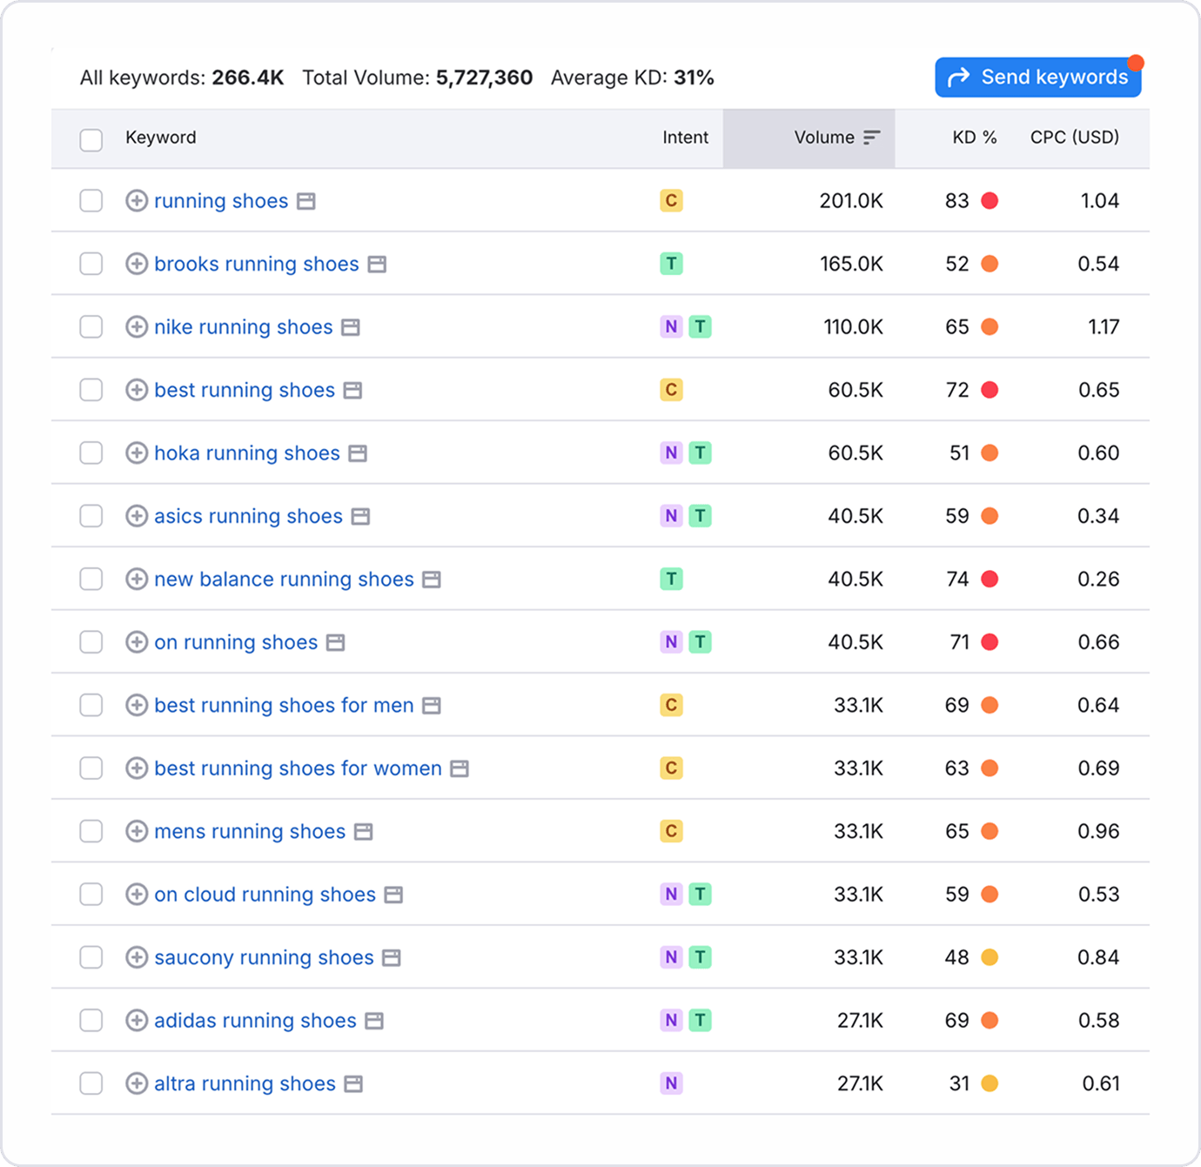1201x1167 pixels.
Task: Open SERP preview icon next to "altra running shoes"
Action: (353, 1083)
